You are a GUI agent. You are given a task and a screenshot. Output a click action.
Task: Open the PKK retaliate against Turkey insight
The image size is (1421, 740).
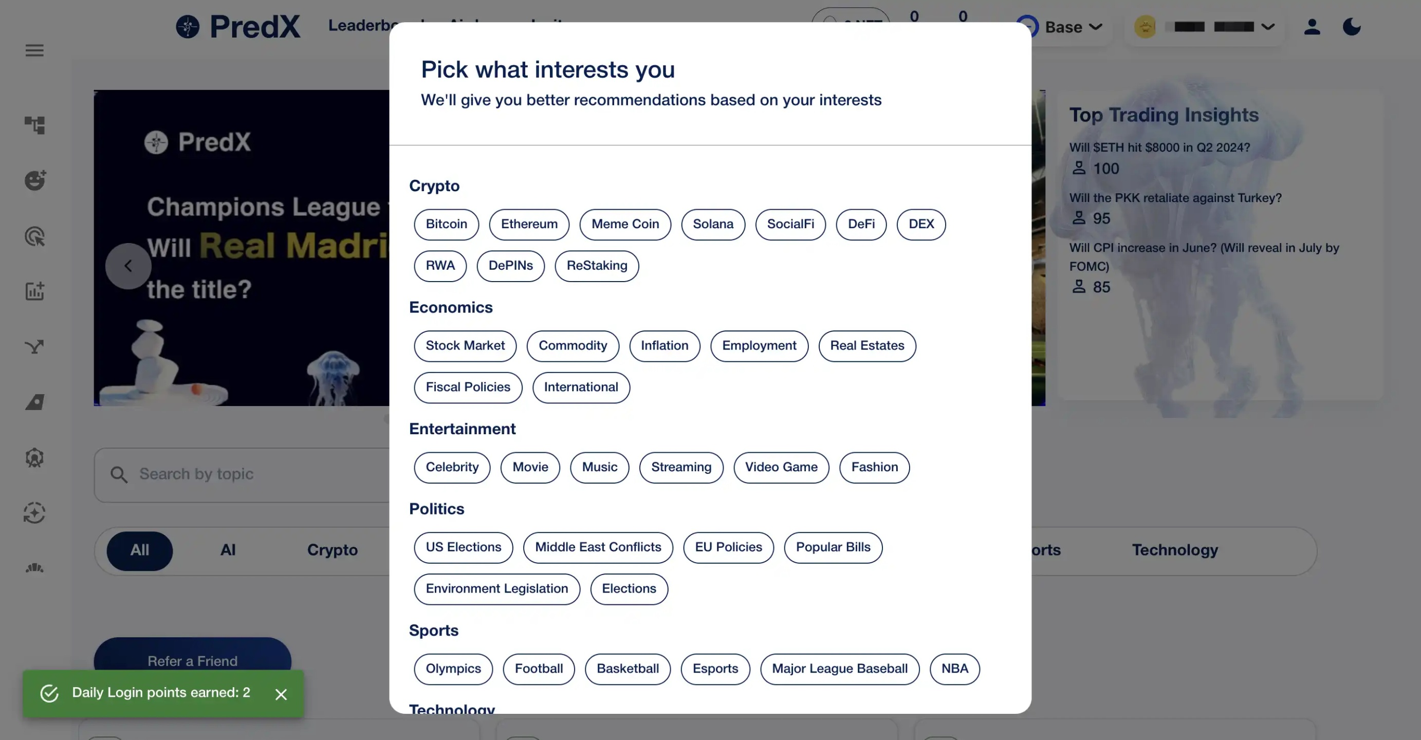click(1175, 198)
